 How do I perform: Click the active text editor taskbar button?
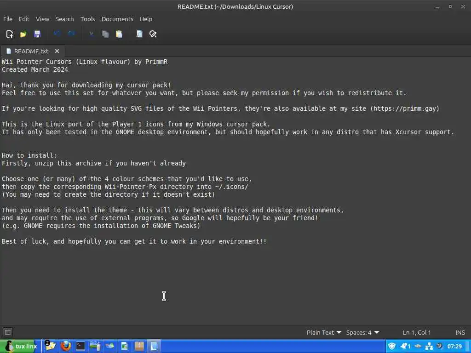click(x=154, y=346)
